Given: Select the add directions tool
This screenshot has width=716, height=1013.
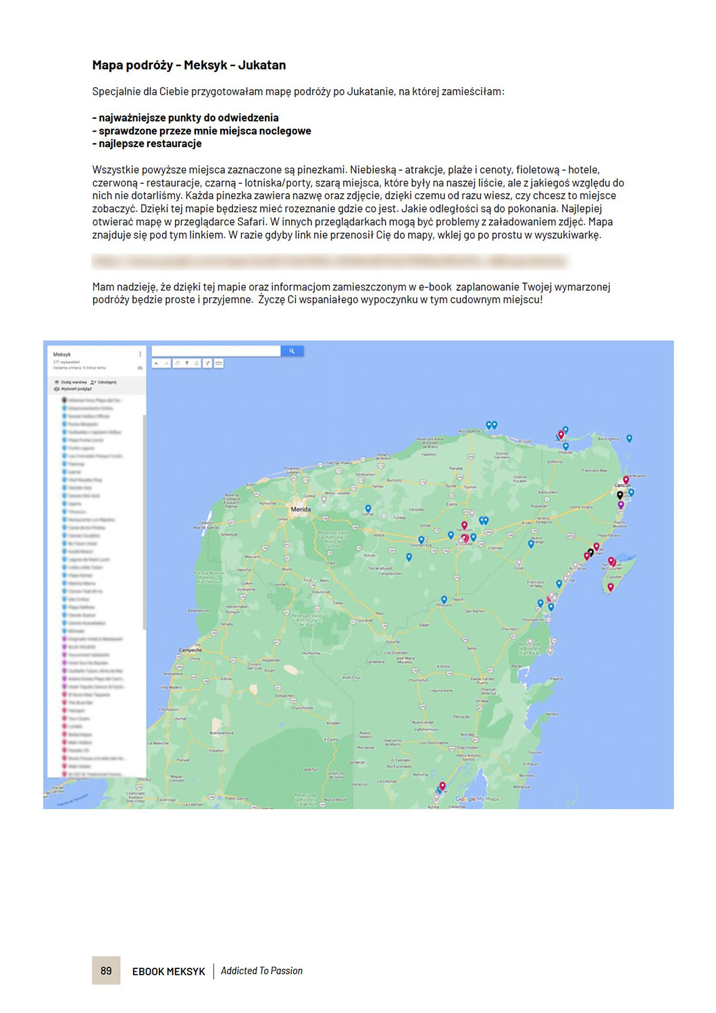Looking at the screenshot, I should [208, 363].
